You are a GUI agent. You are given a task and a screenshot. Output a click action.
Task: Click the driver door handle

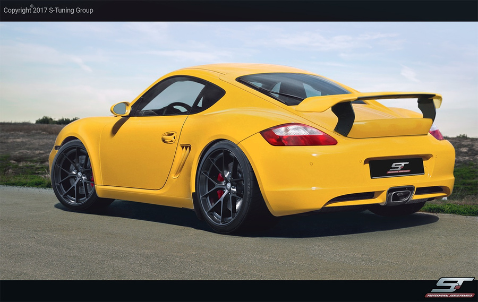[169, 137]
